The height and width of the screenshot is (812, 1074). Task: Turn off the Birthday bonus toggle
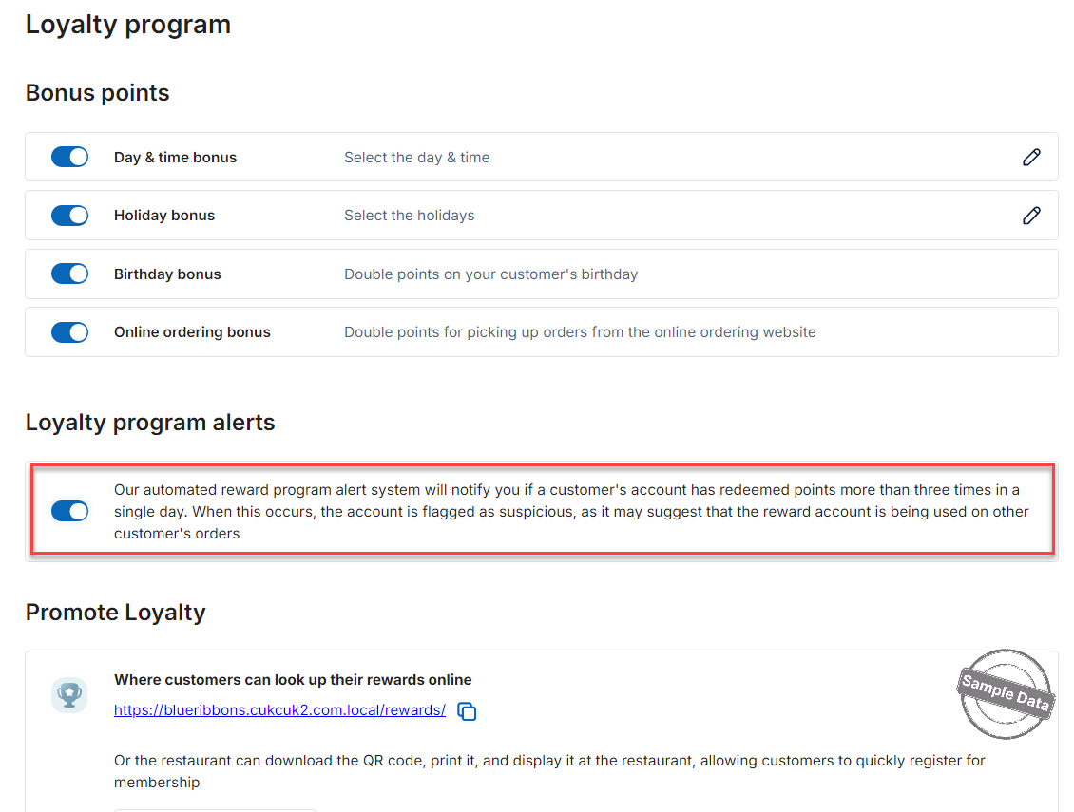(70, 274)
